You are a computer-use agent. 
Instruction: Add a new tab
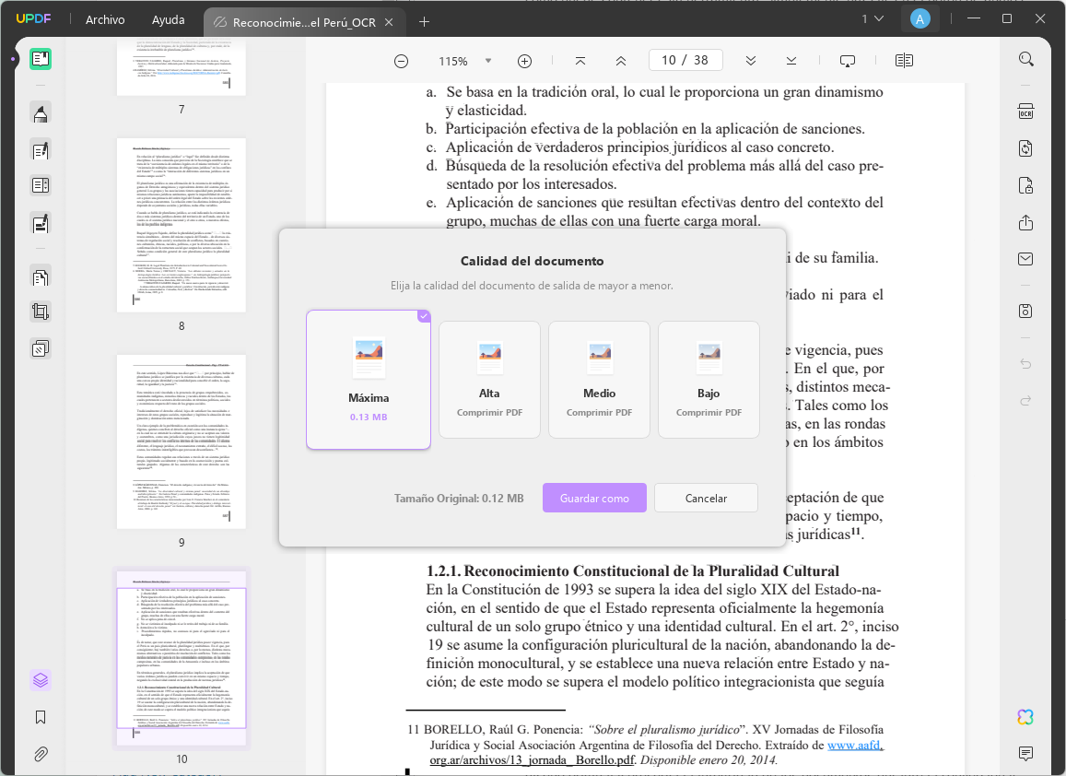[424, 22]
